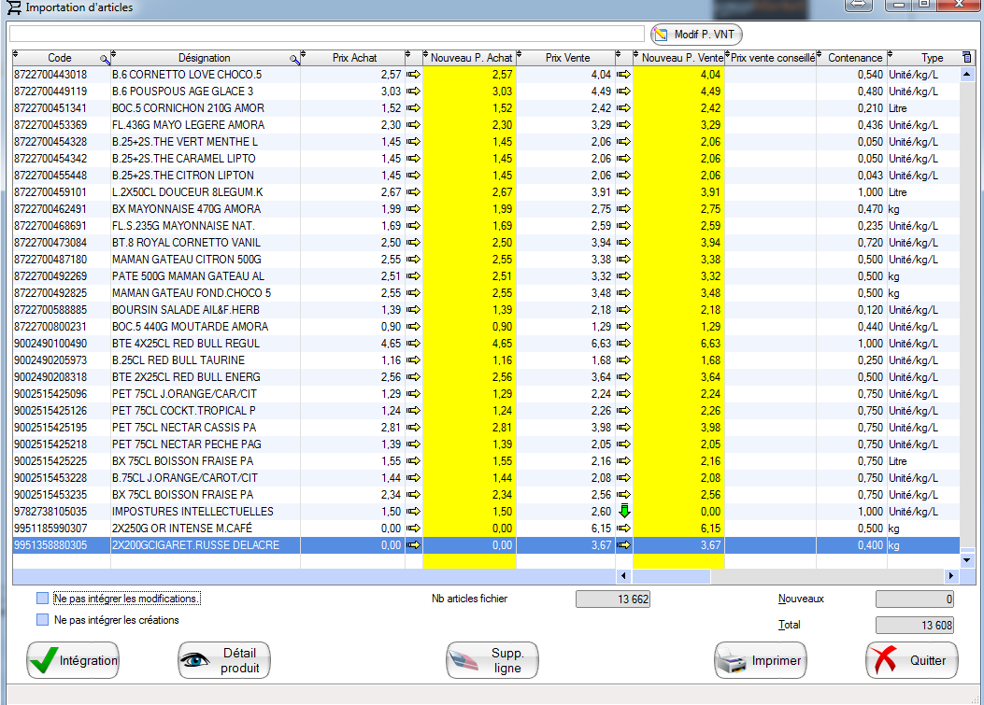Exit the dialog using Quitter button
Image resolution: width=984 pixels, height=705 pixels.
click(911, 660)
